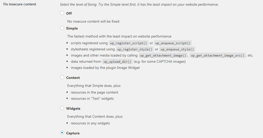Click the bold 'Widgets' label text
Image resolution: width=263 pixels, height=138 pixels.
pyautogui.click(x=73, y=108)
